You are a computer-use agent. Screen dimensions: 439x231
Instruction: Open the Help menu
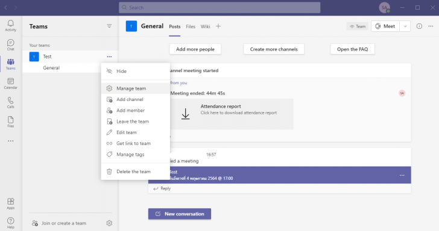tap(11, 223)
